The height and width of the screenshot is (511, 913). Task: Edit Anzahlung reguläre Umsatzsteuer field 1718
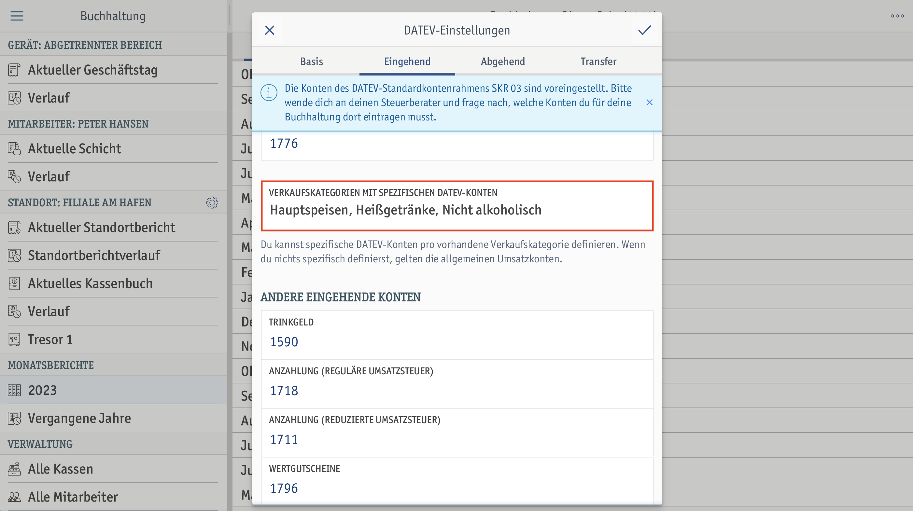tap(457, 384)
